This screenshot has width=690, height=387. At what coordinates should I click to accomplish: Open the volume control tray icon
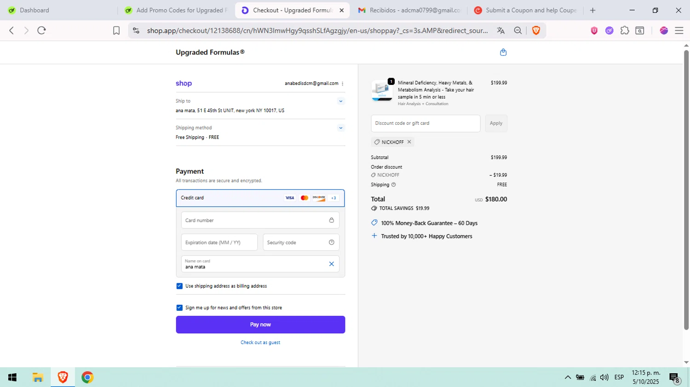604,377
